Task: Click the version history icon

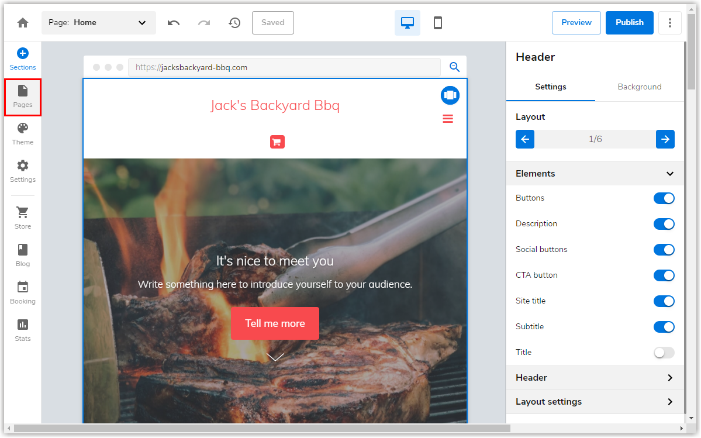Action: pyautogui.click(x=234, y=23)
